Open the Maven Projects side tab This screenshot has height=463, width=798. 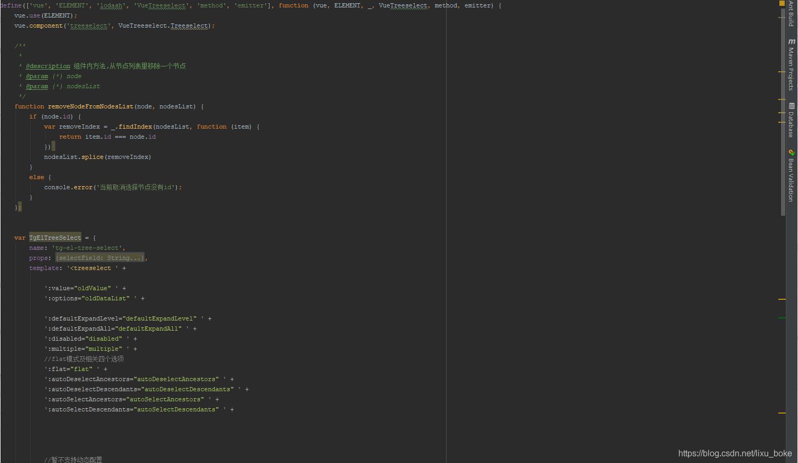[791, 68]
